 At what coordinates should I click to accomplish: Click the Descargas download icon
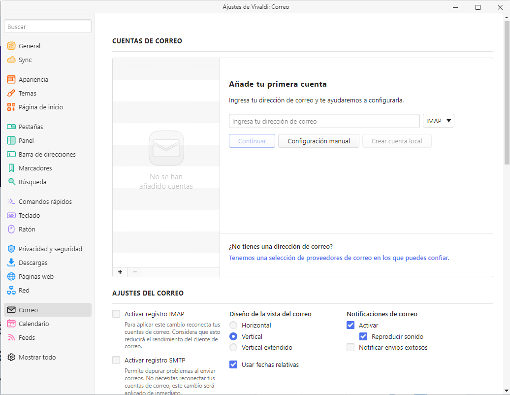tap(11, 263)
